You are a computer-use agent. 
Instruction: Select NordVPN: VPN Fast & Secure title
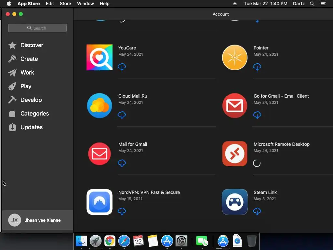point(149,192)
